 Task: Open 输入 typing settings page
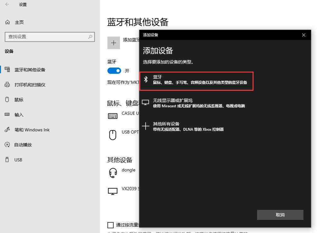pyautogui.click(x=19, y=115)
